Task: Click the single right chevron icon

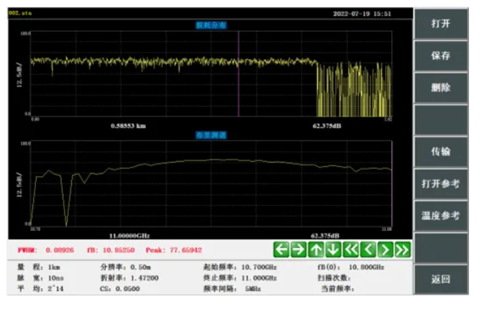Action: click(x=386, y=249)
